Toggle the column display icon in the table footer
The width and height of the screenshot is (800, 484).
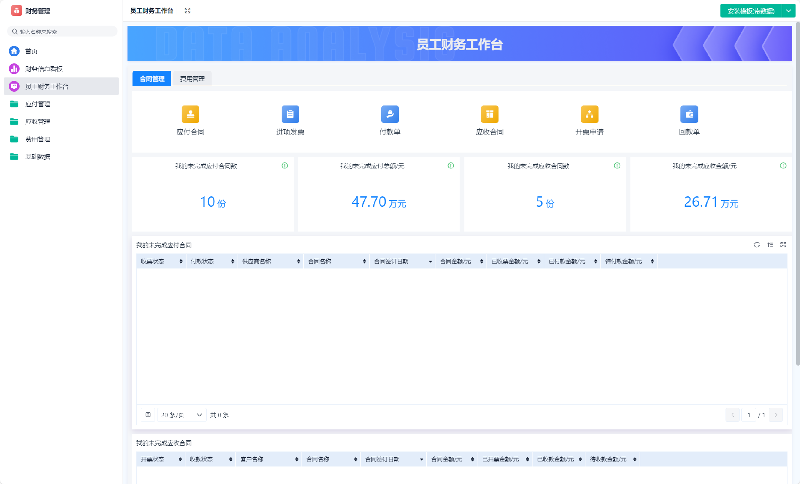coord(148,415)
